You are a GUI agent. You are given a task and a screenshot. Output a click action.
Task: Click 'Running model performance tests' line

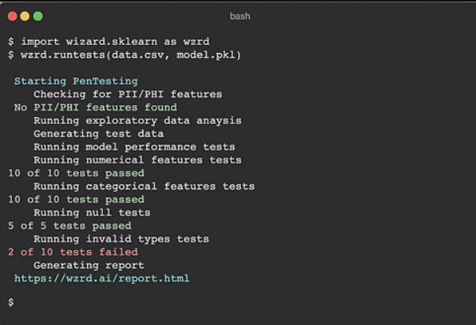(x=134, y=147)
